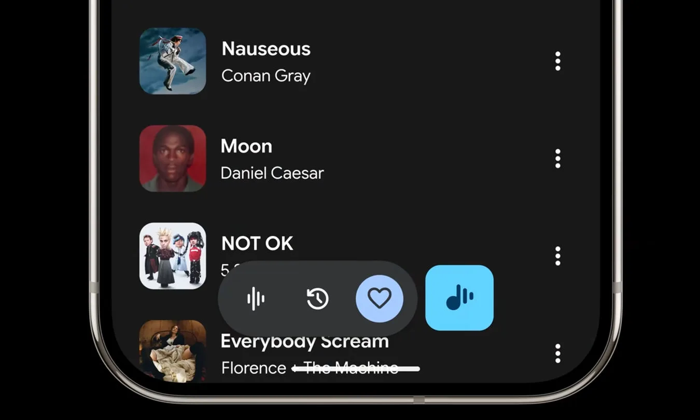Tap the Florence artist name text
700x420 pixels.
254,368
